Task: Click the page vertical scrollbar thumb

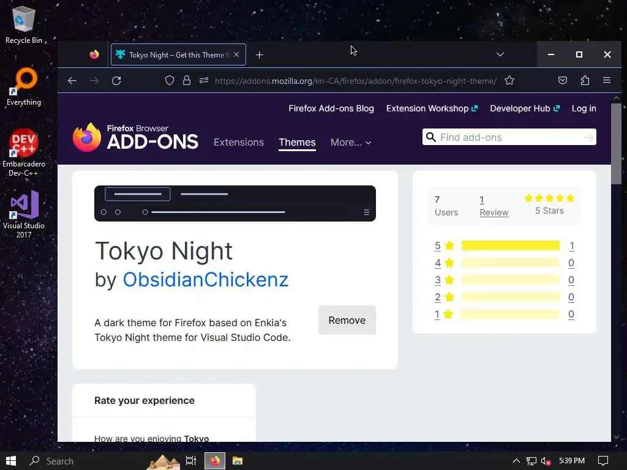Action: [x=616, y=144]
